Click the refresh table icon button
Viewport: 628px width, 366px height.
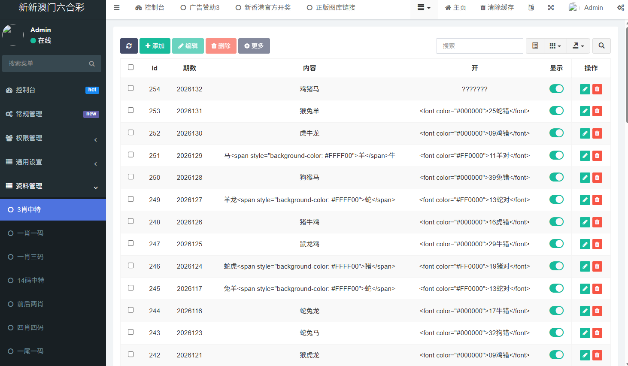point(129,46)
